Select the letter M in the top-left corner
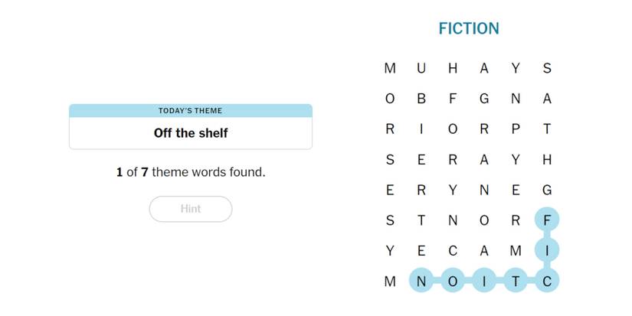The width and height of the screenshot is (632, 316). point(390,68)
